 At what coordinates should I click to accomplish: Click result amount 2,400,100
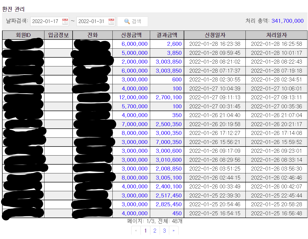tap(168, 187)
